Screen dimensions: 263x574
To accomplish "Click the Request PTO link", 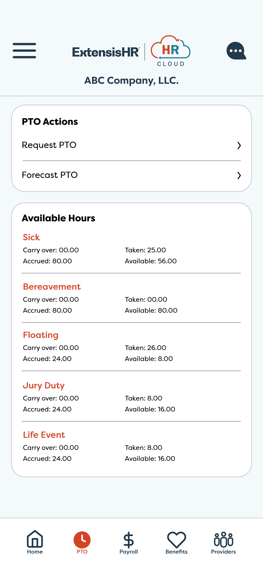I will pyautogui.click(x=49, y=145).
